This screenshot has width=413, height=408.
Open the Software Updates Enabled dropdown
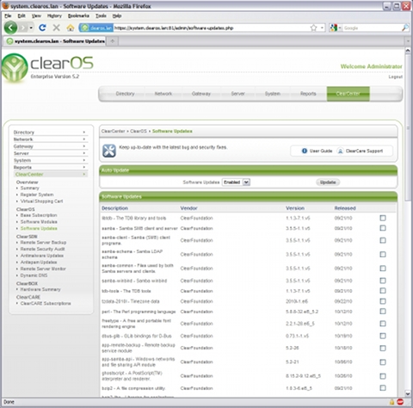tap(236, 182)
